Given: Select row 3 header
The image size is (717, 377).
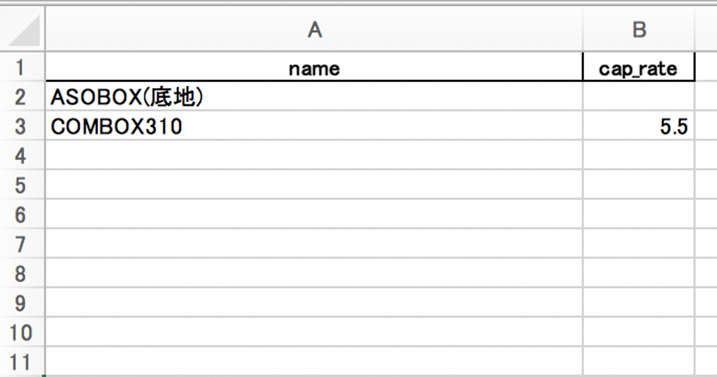Looking at the screenshot, I should (x=21, y=126).
